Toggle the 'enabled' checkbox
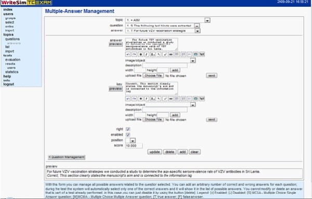The image size is (312, 199). pos(128,135)
